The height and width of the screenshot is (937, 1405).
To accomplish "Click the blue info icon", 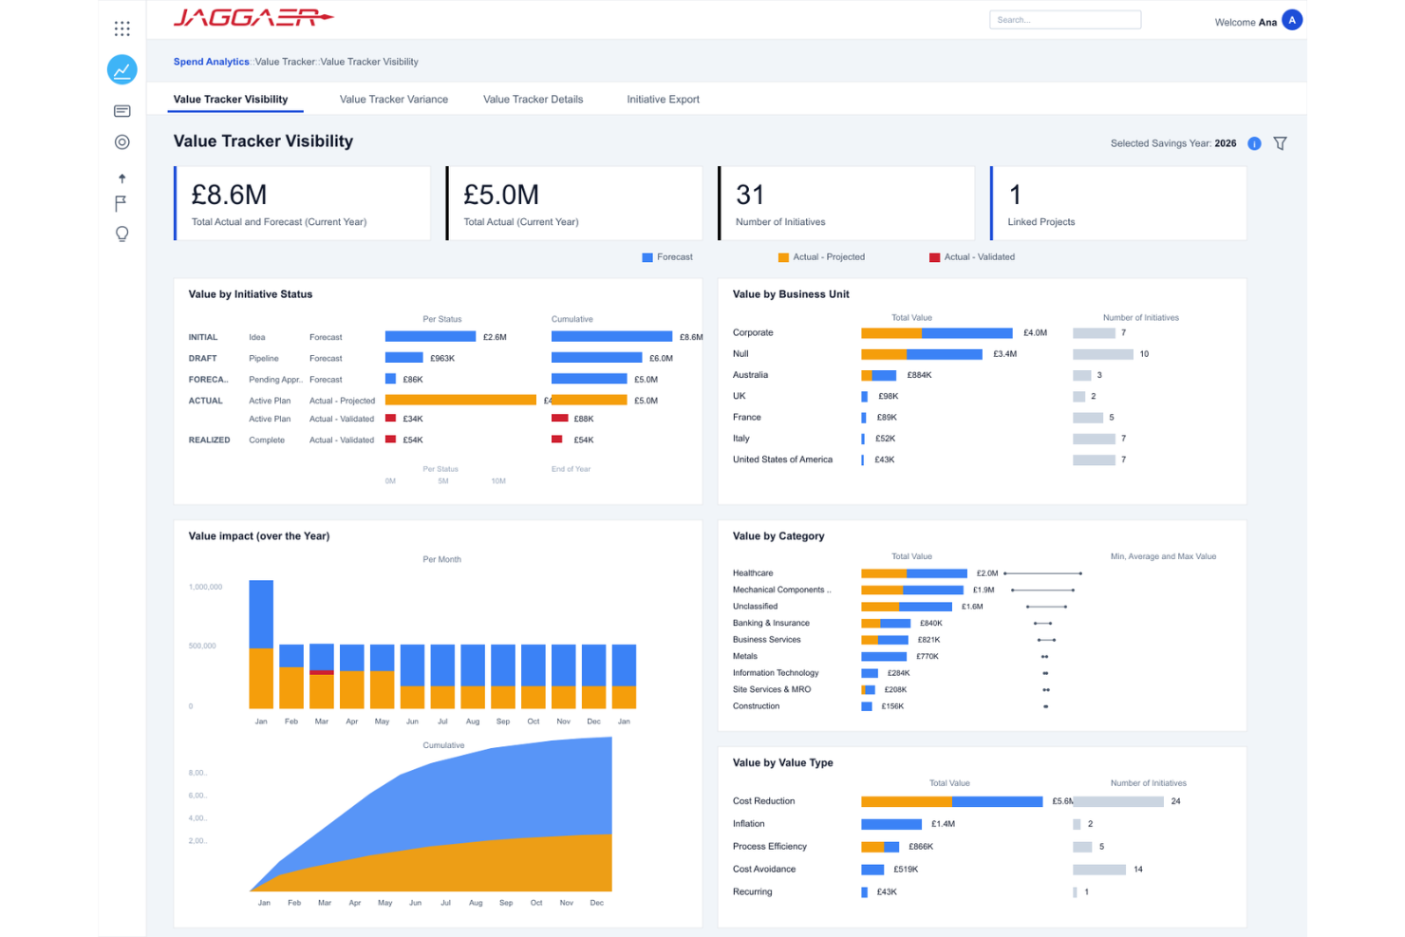I will point(1254,143).
